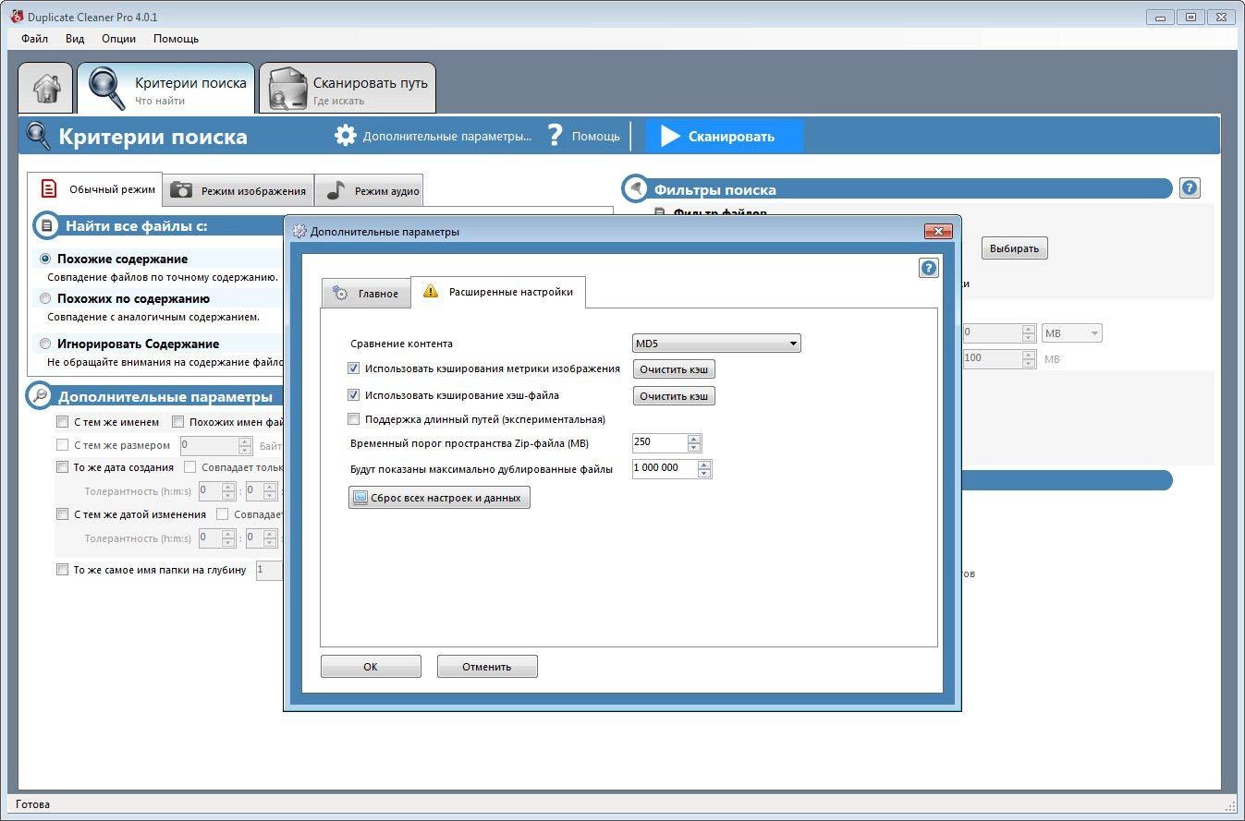1245x821 pixels.
Task: Click warning icon on Расширенные настройки tab
Action: tap(430, 291)
